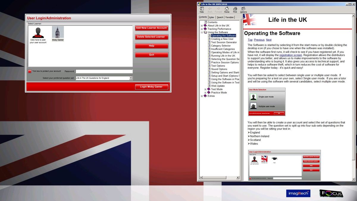
Task: Click Delete Selected Learner button
Action: click(151, 37)
